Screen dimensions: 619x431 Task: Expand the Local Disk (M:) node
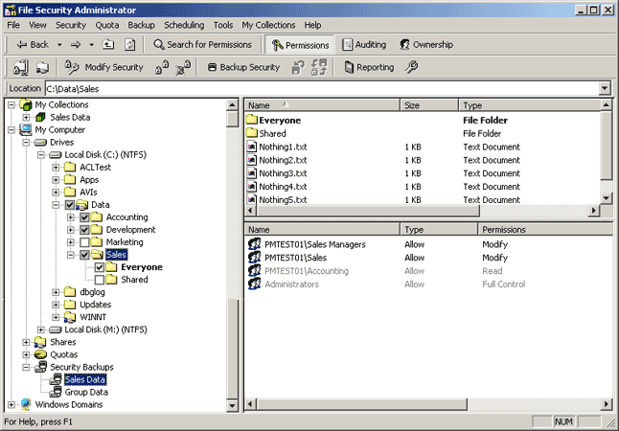click(41, 329)
